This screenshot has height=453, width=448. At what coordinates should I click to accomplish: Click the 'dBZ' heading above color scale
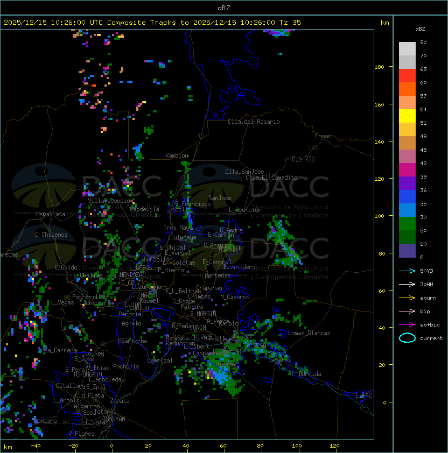click(420, 29)
